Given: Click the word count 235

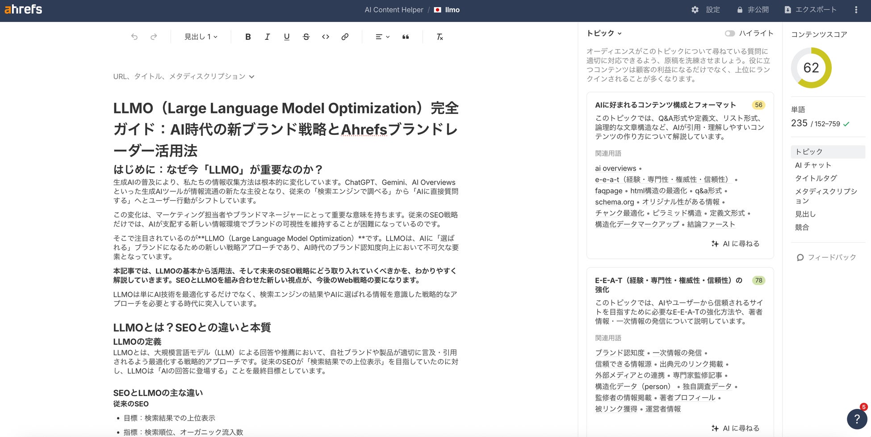Looking at the screenshot, I should (x=799, y=123).
